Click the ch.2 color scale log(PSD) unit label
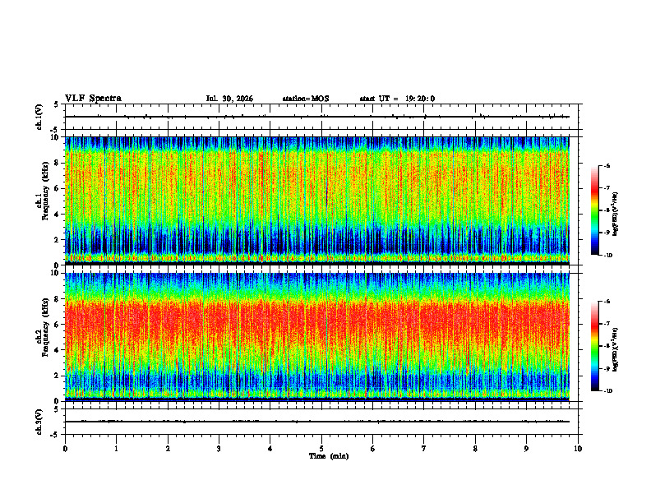 click(616, 349)
